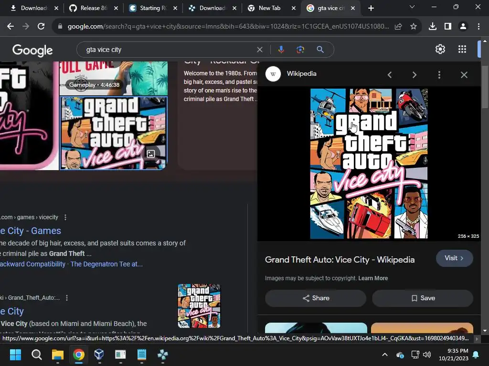Toggle the Chrome side panel icon
489x366 pixels.
(x=448, y=27)
